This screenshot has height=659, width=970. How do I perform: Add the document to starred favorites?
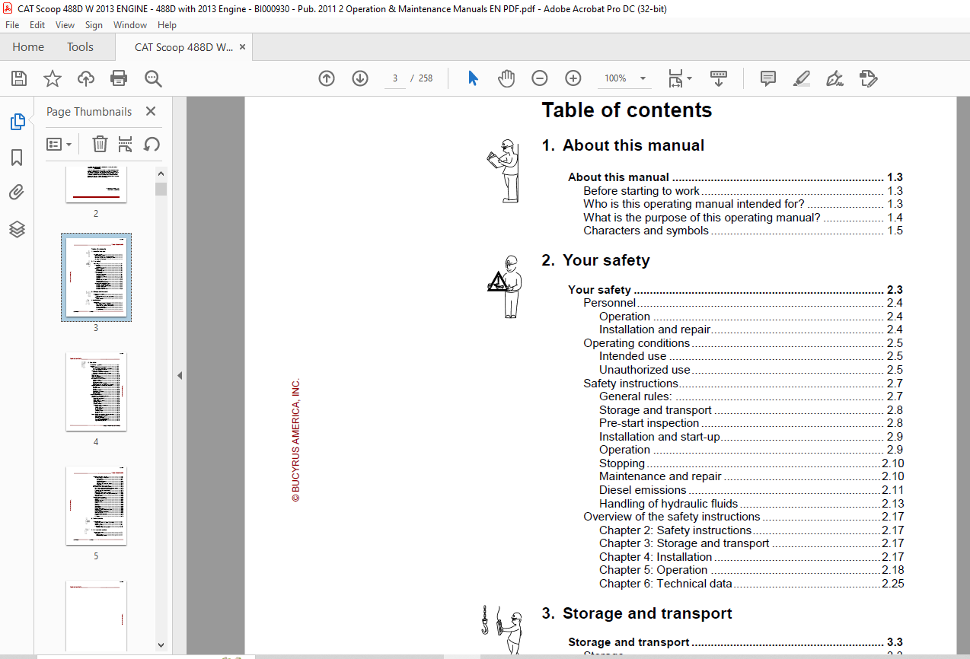[x=52, y=78]
